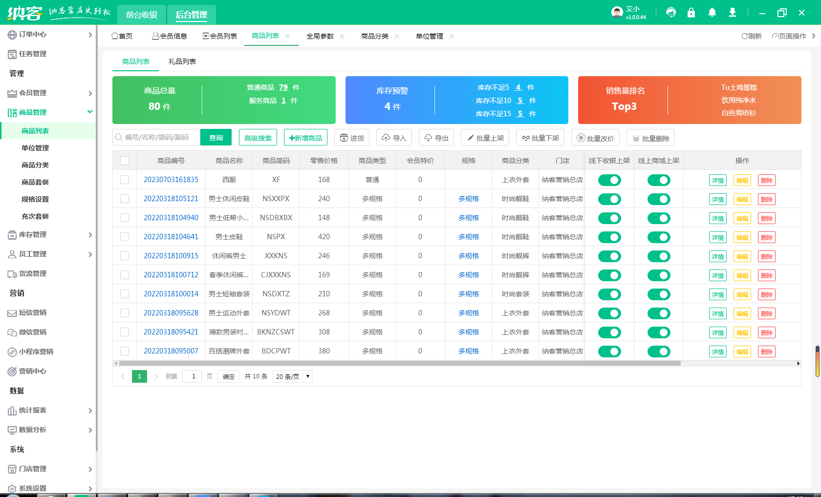
Task: Click the notification bell icon
Action: [x=712, y=12]
